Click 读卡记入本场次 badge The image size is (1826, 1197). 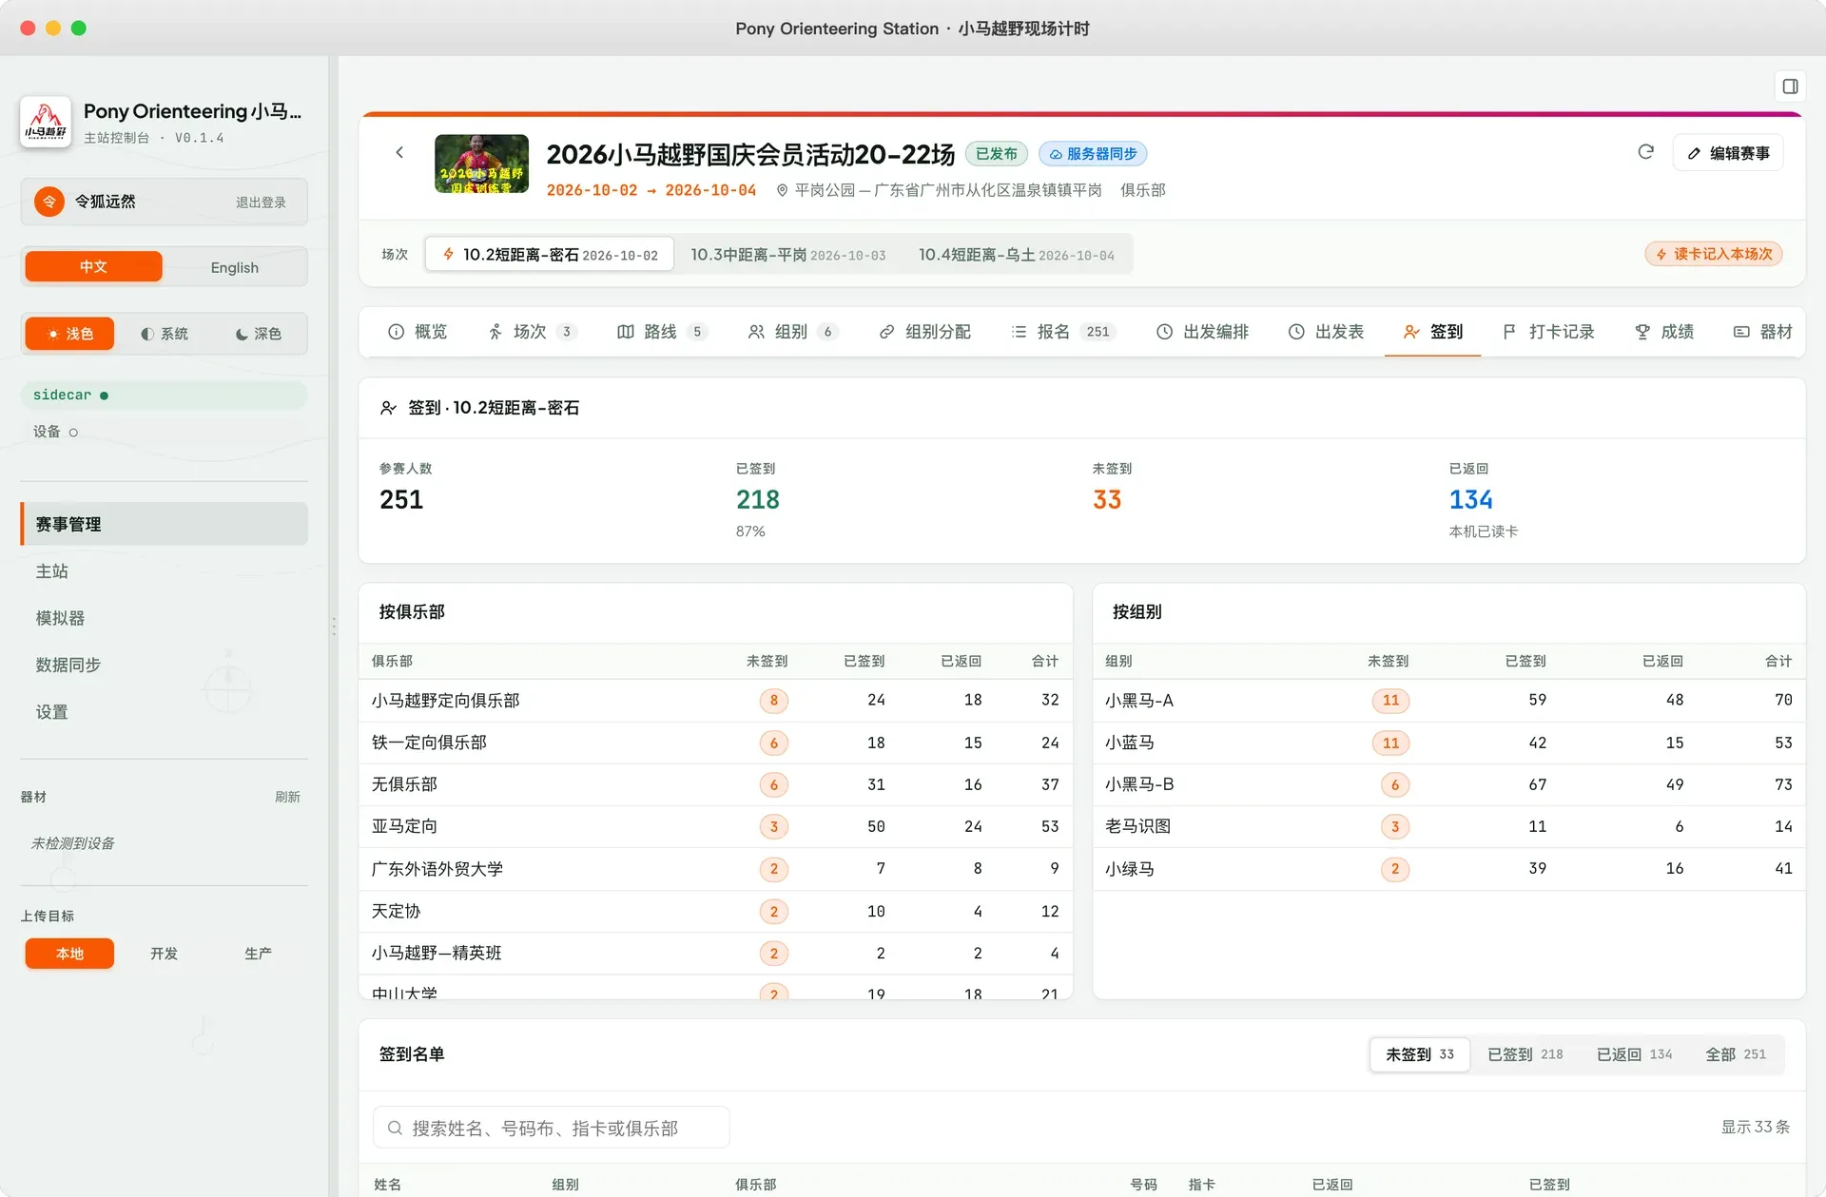point(1714,254)
